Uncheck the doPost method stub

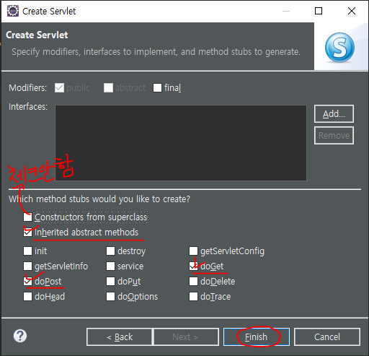coord(27,282)
